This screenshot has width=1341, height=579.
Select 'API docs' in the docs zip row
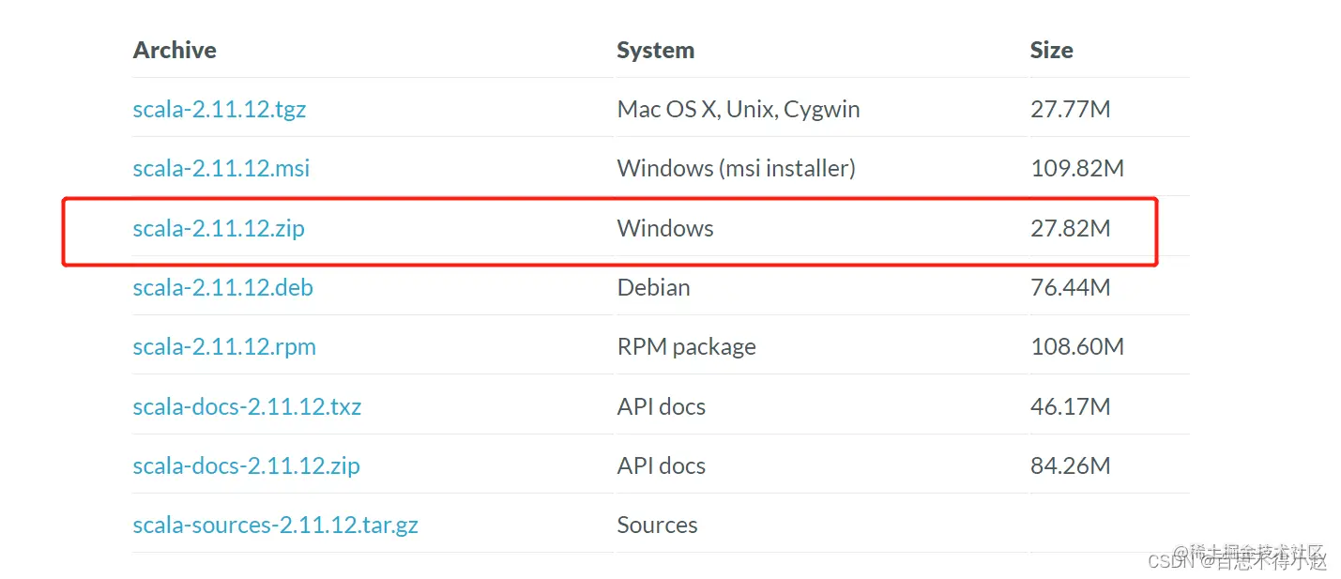point(662,465)
